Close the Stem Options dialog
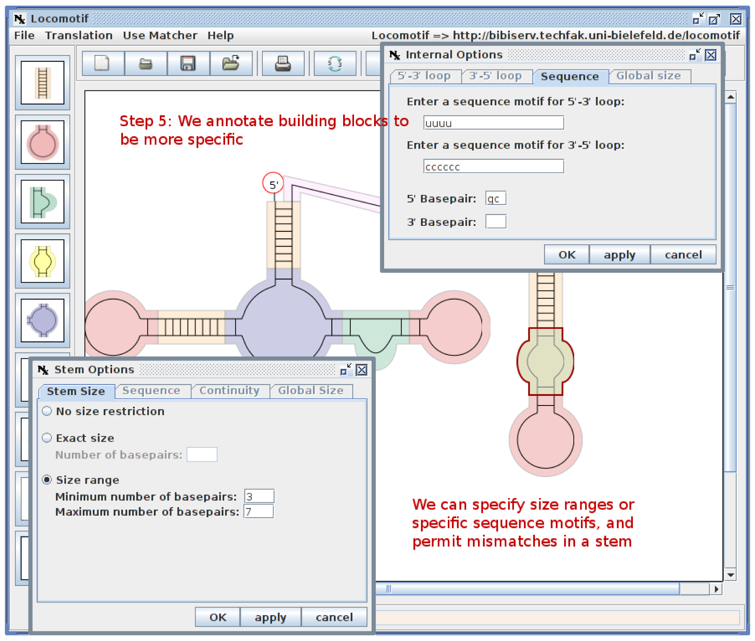 [362, 370]
